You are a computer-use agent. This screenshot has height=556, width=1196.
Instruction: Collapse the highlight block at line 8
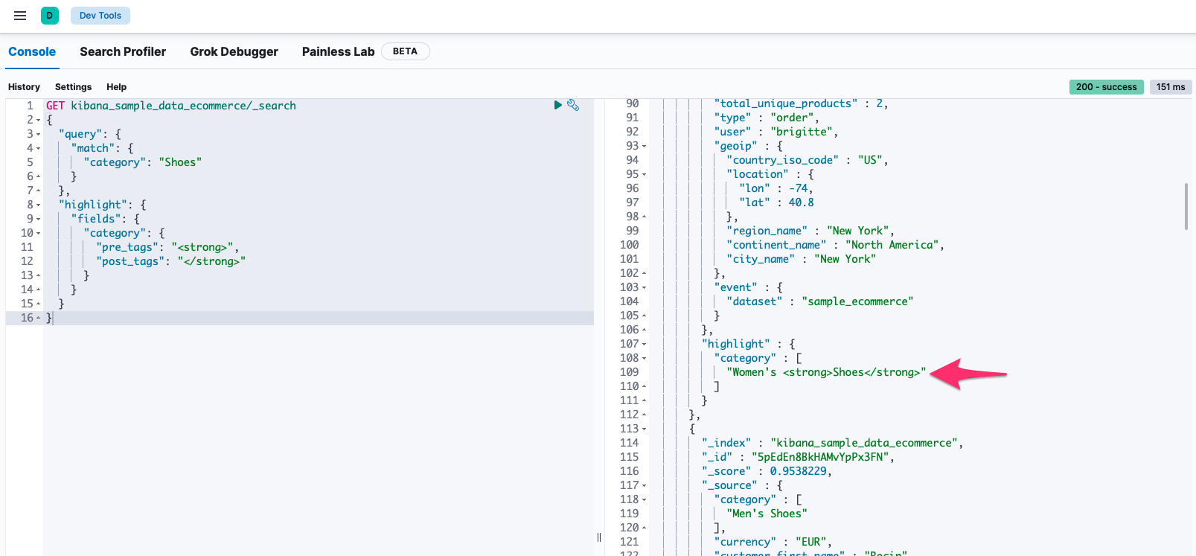pos(39,205)
